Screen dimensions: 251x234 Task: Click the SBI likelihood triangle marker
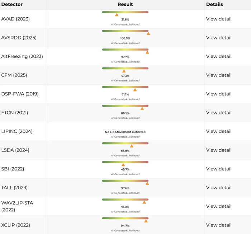click(123, 165)
